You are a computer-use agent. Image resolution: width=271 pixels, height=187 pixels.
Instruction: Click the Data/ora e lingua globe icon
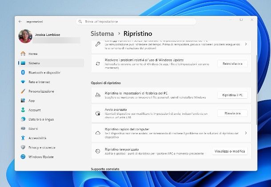23,119
